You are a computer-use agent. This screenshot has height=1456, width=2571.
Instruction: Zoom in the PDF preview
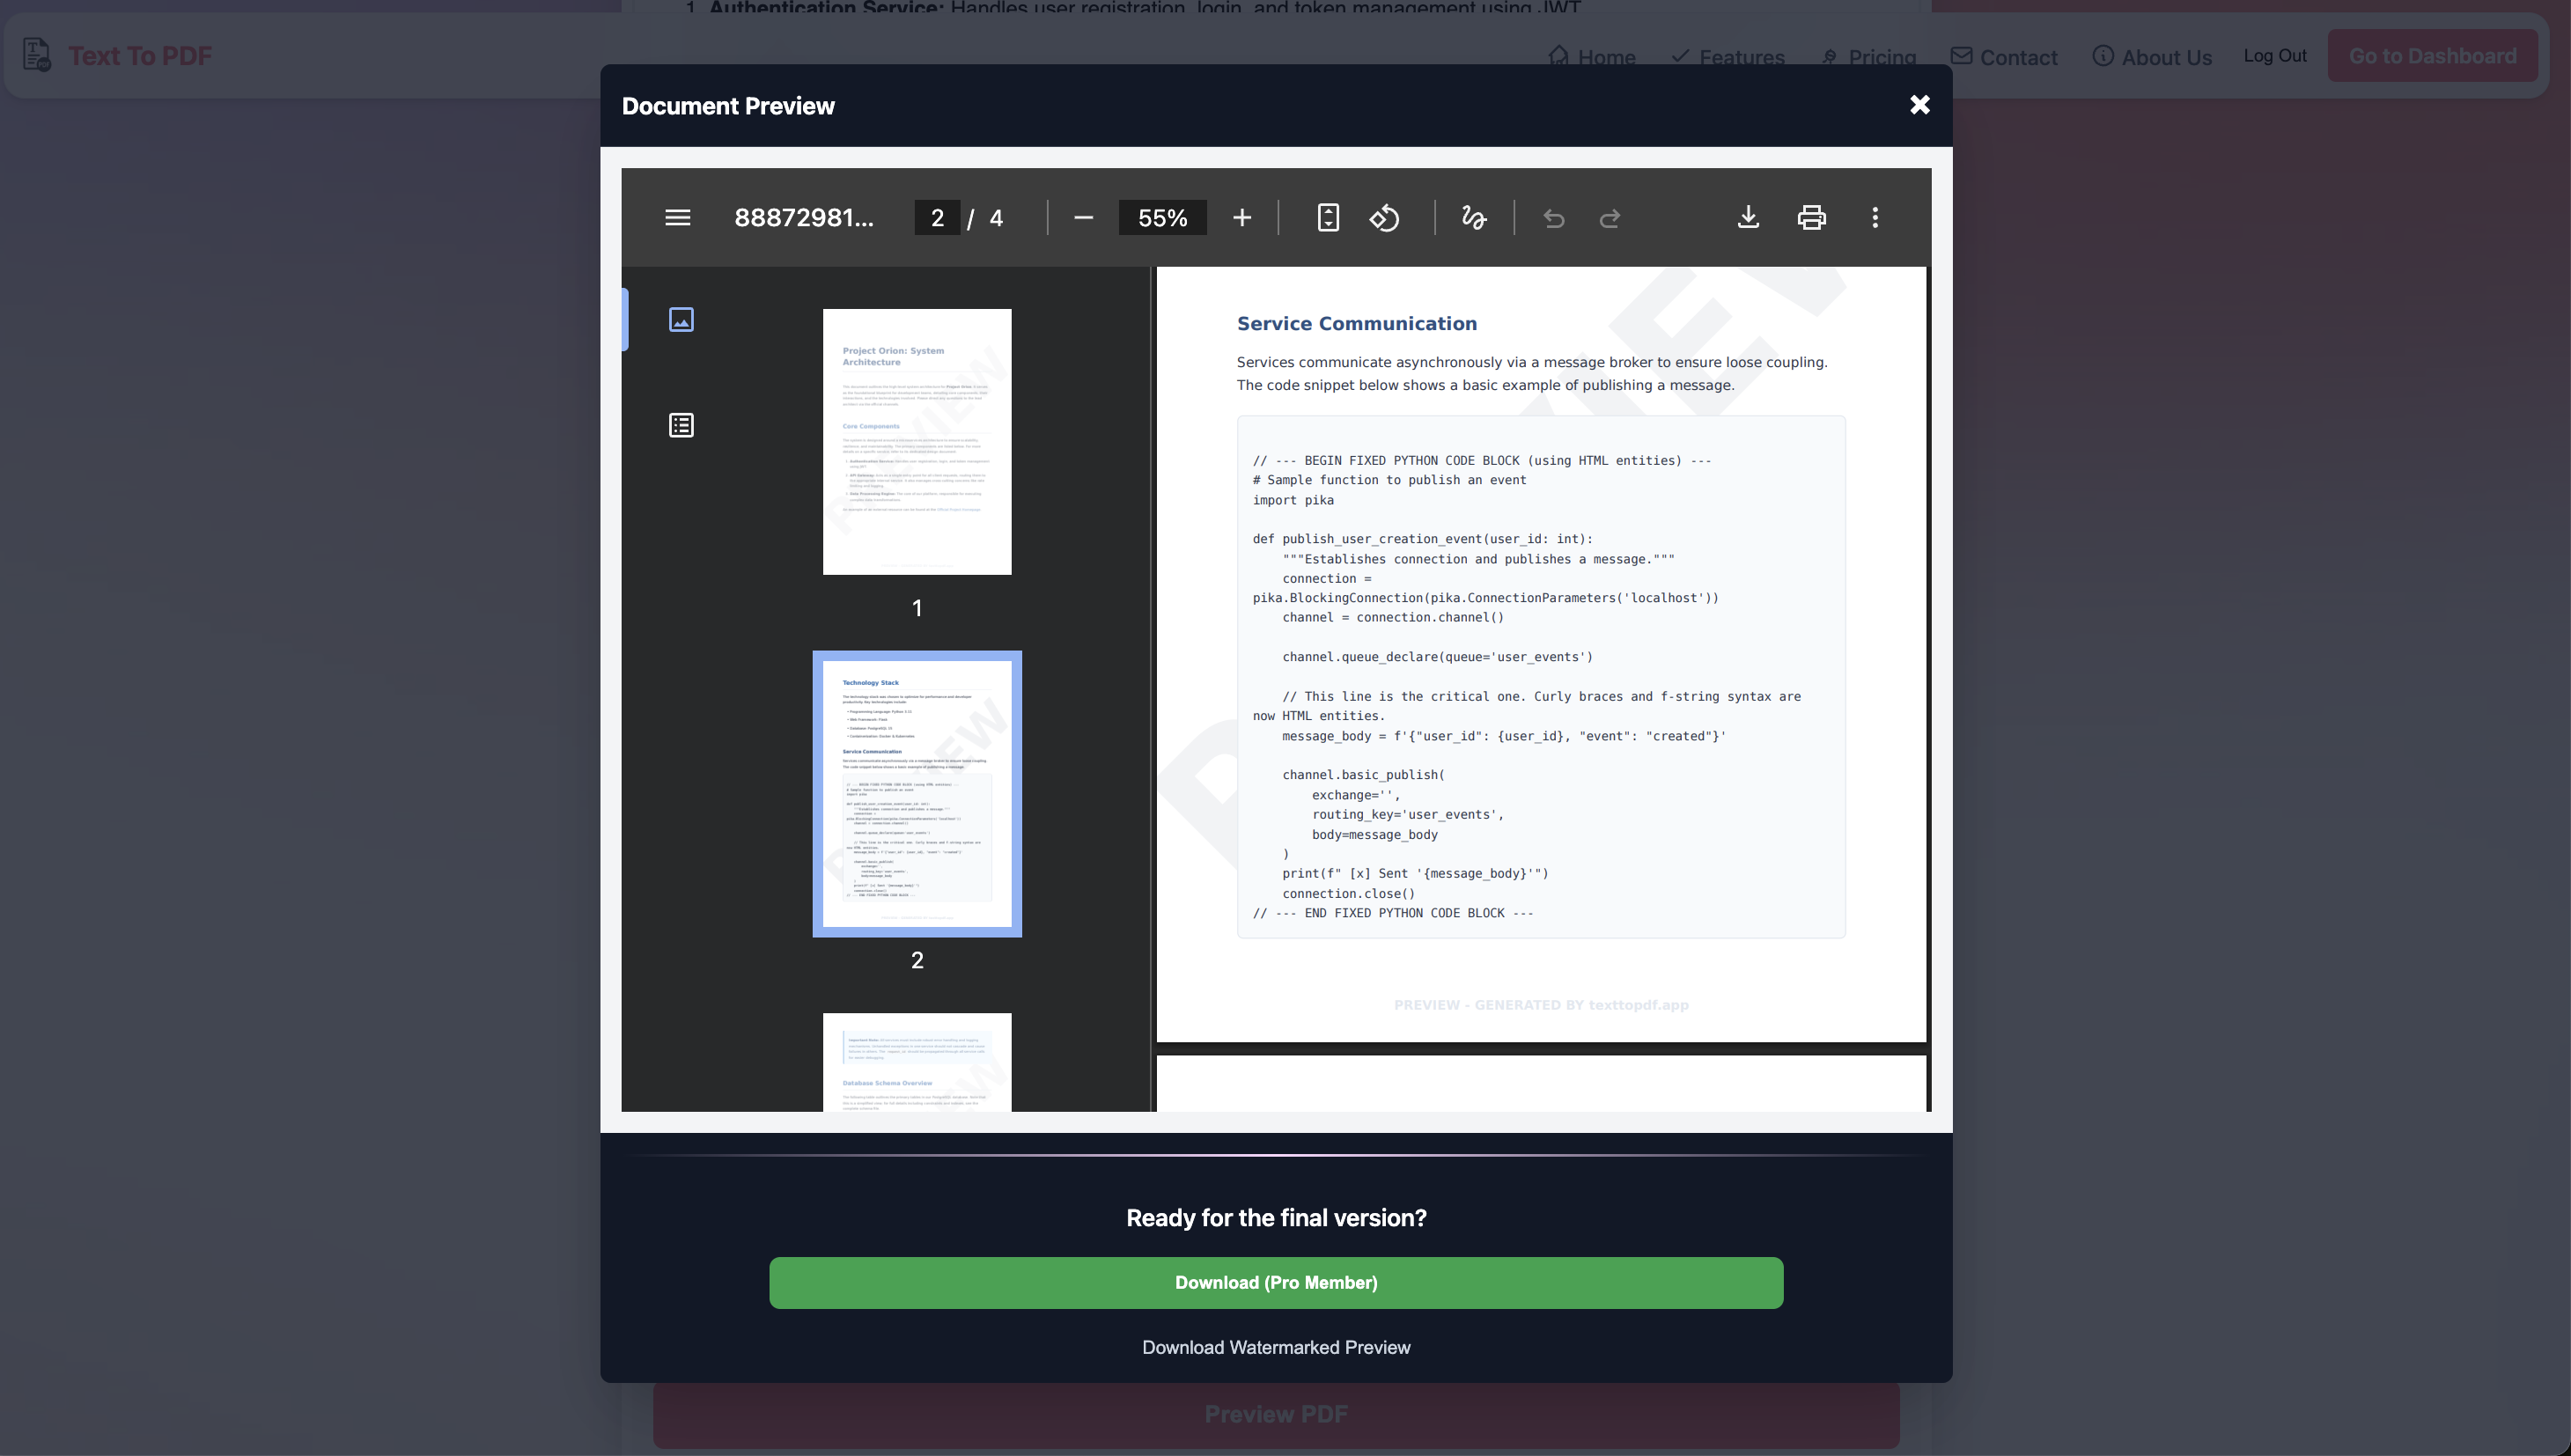pos(1241,218)
